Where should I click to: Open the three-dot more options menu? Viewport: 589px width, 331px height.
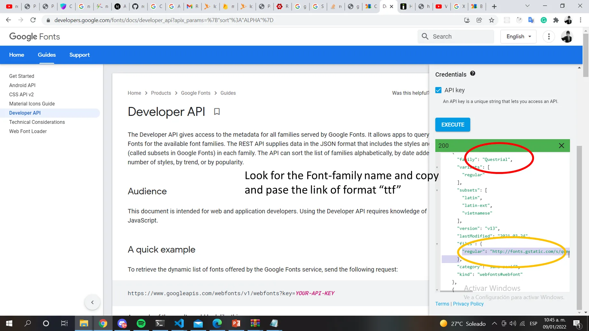[548, 36]
